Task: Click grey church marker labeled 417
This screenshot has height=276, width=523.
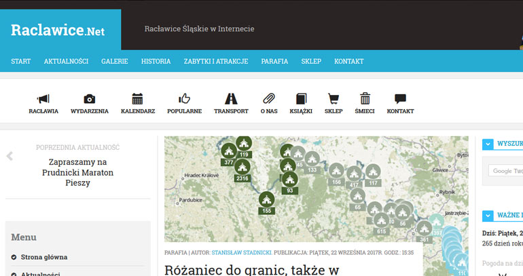Action: click(x=354, y=178)
